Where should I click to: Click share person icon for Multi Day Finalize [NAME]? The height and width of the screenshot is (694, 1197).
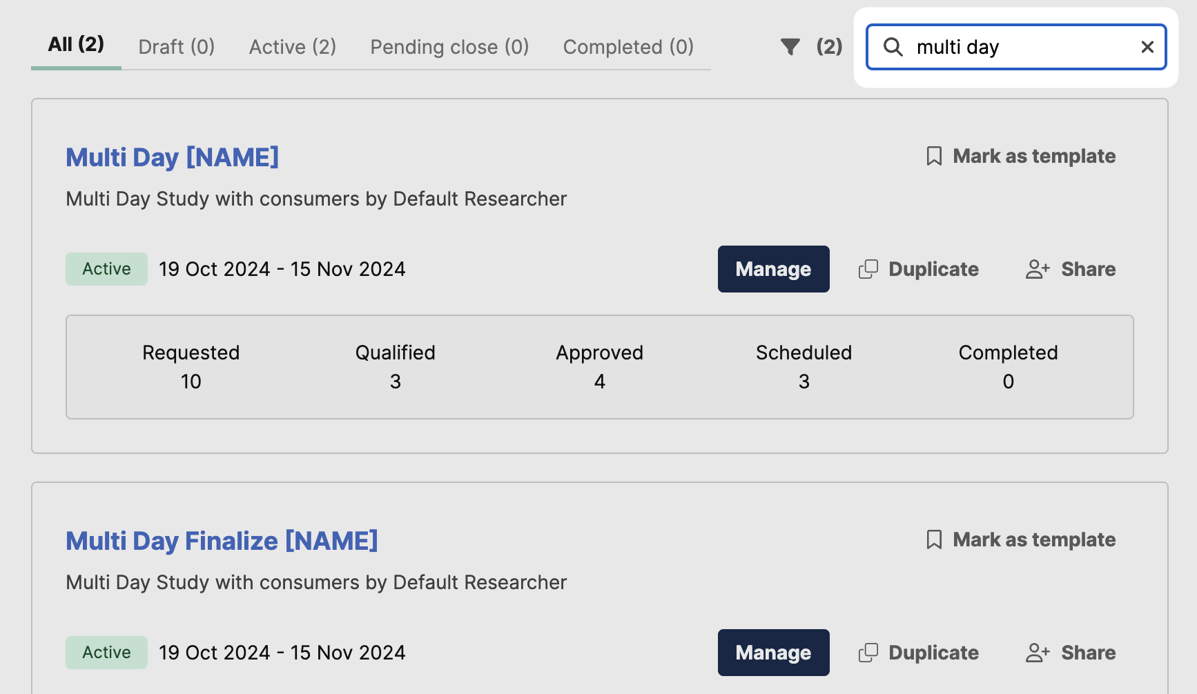[1038, 653]
